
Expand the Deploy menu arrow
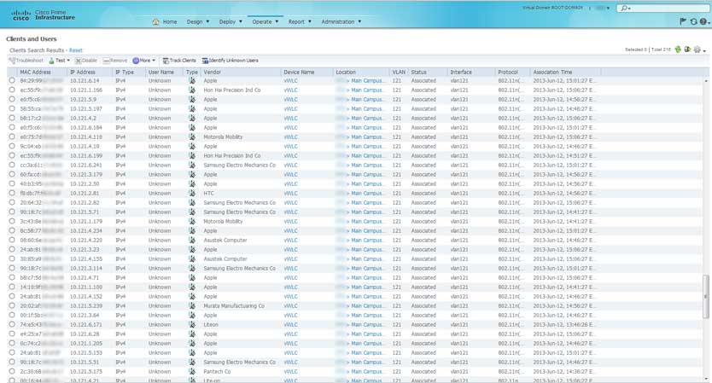pos(241,22)
